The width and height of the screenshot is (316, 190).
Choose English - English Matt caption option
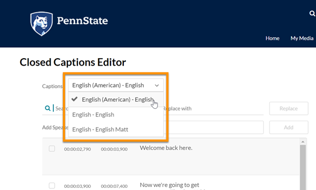[116, 129]
